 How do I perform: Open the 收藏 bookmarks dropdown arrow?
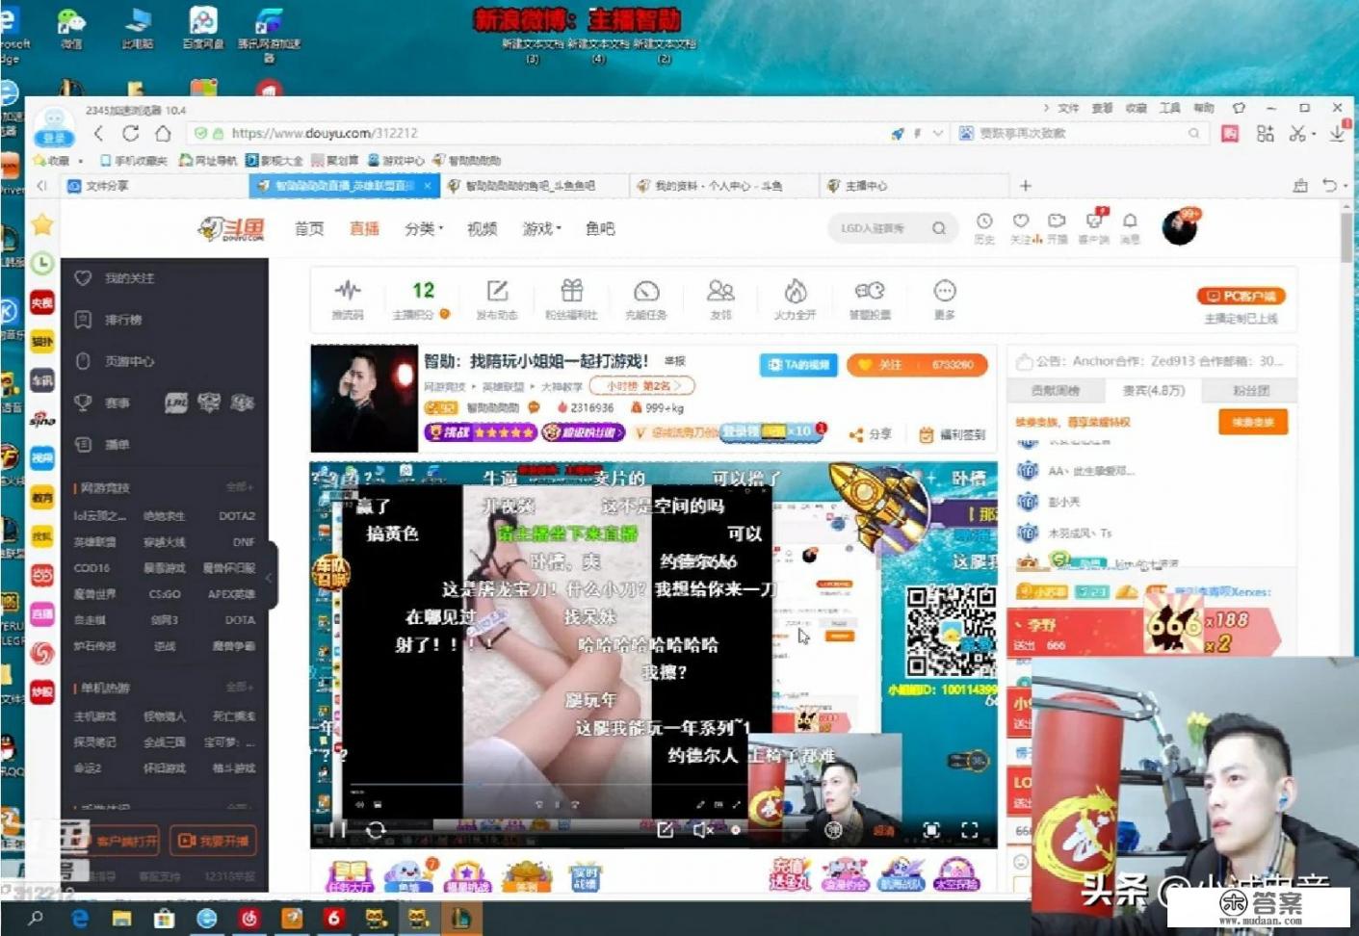pos(80,161)
